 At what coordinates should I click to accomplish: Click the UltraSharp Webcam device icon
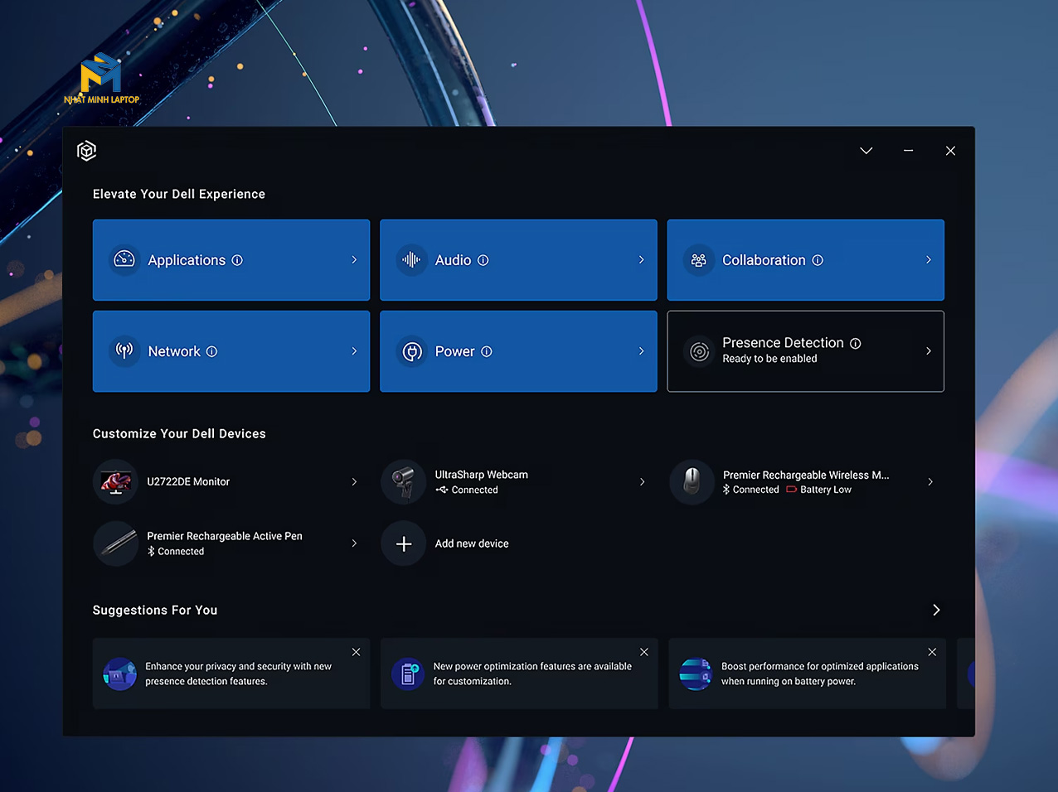[404, 481]
